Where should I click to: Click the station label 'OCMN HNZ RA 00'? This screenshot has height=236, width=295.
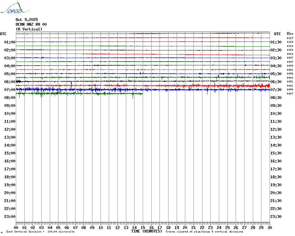(x=31, y=24)
